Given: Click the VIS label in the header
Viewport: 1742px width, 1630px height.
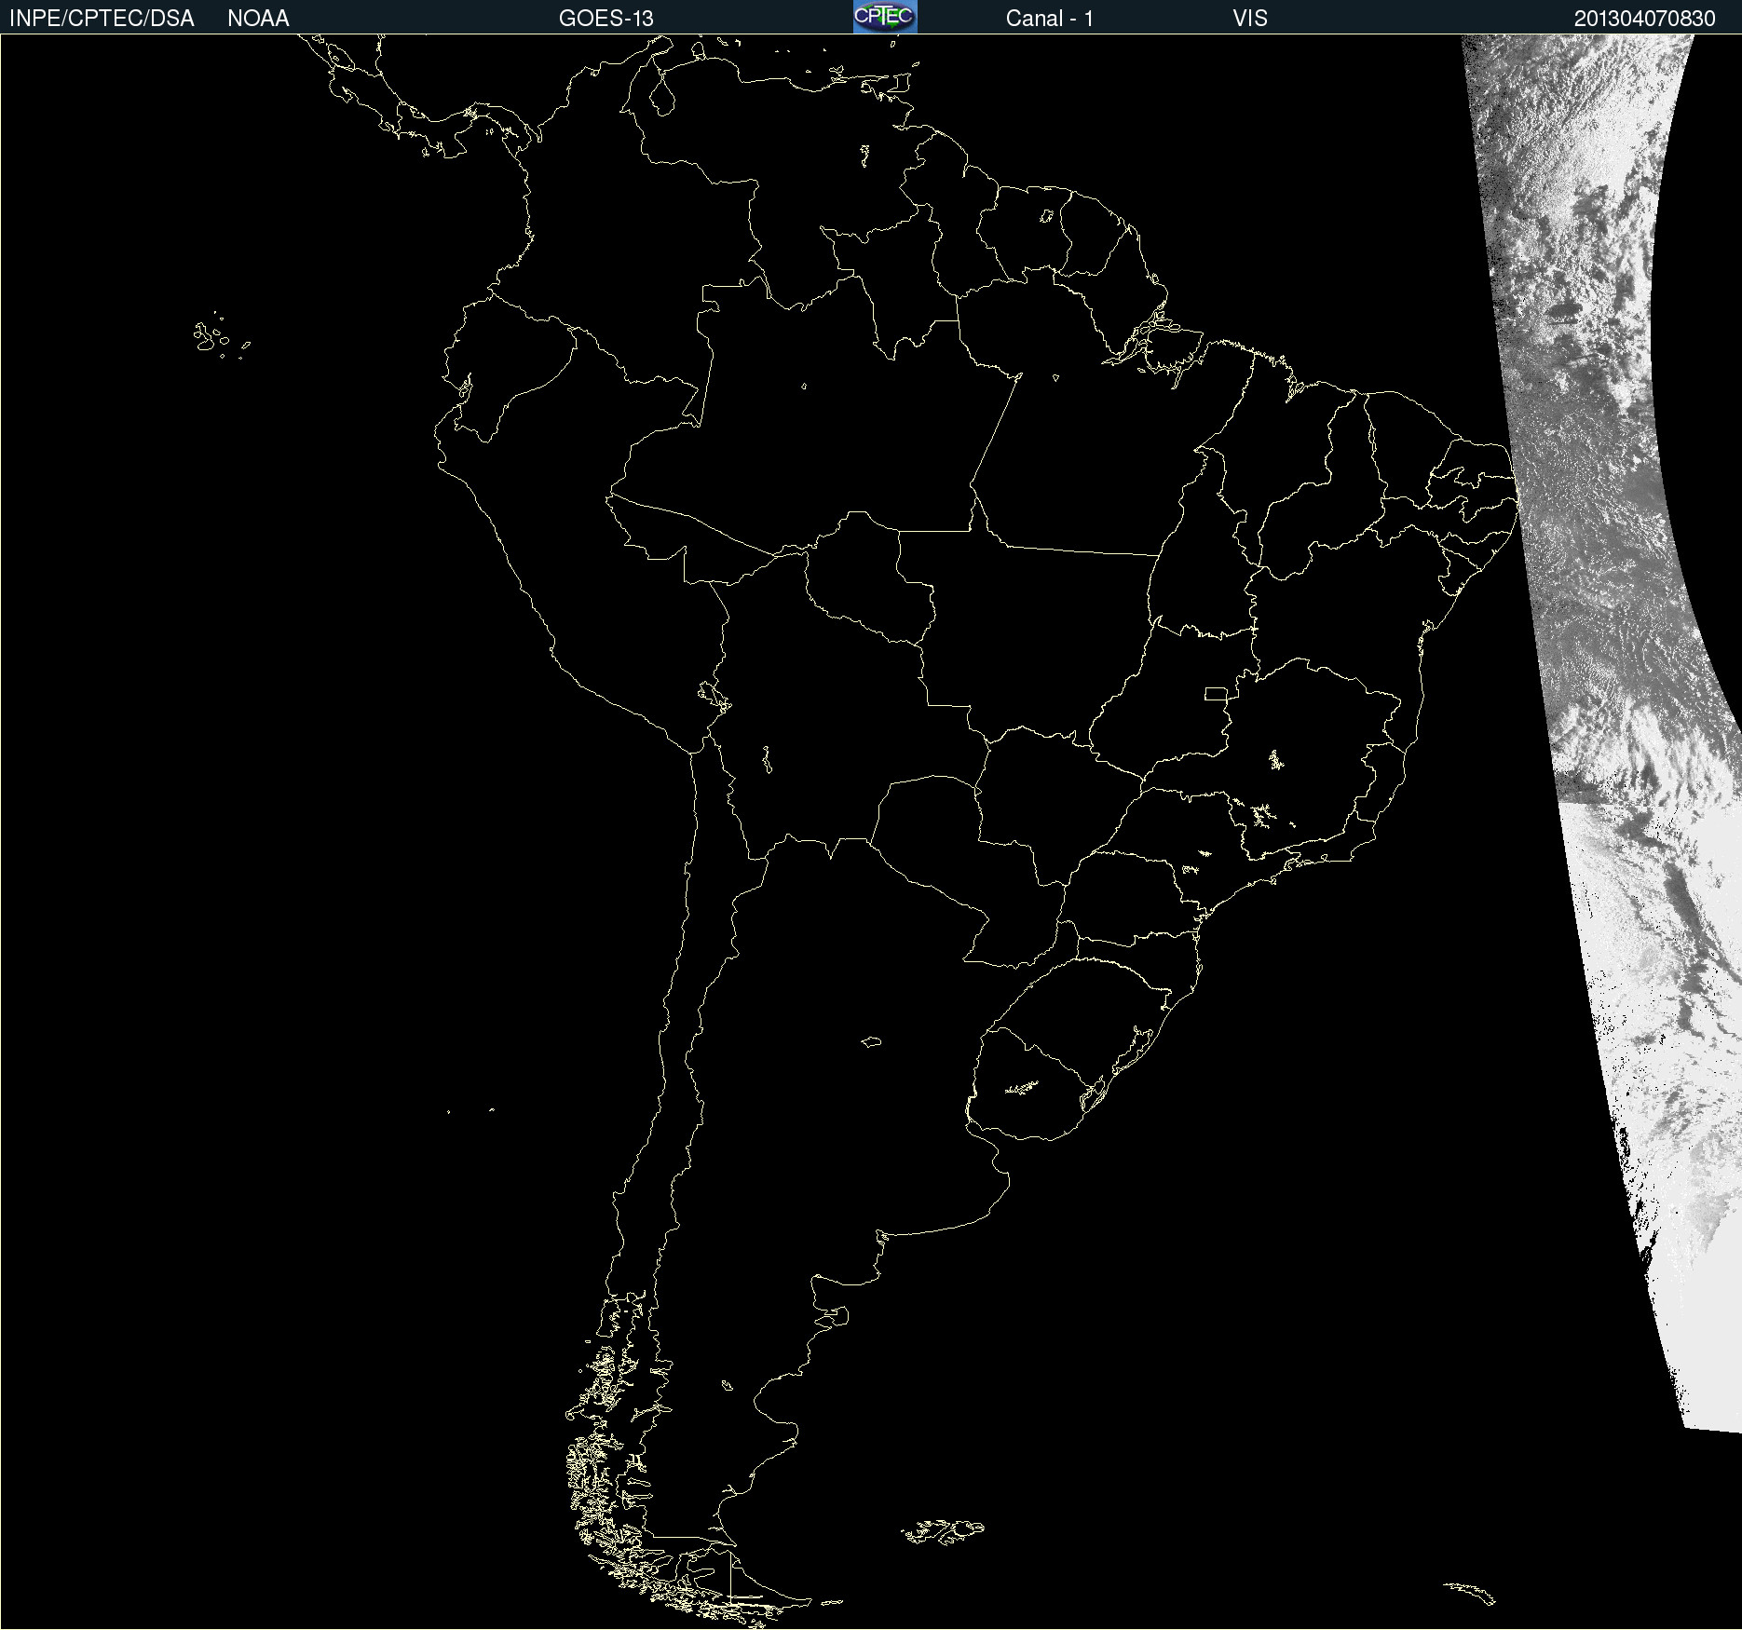Looking at the screenshot, I should tap(1250, 19).
